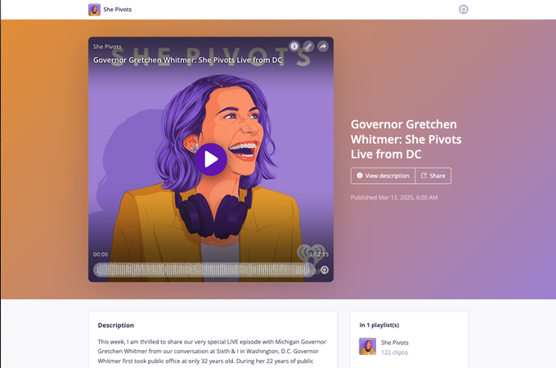Select the Published Mar 12, 2025 text
556x368 pixels.
(x=394, y=197)
